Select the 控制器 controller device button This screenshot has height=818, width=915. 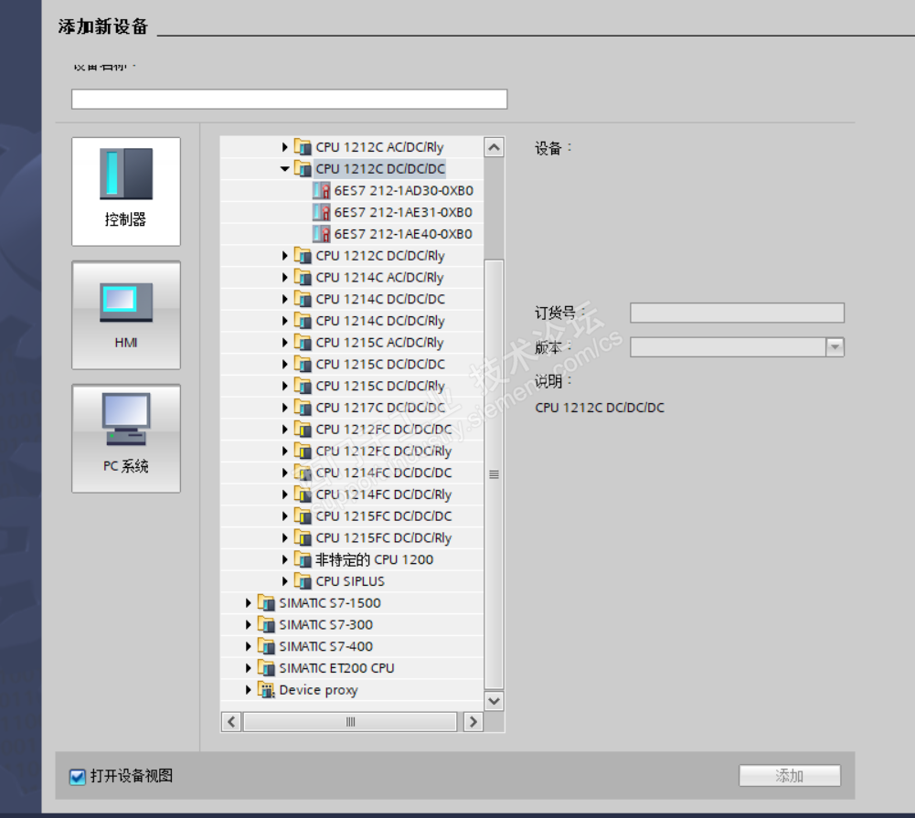coord(126,191)
